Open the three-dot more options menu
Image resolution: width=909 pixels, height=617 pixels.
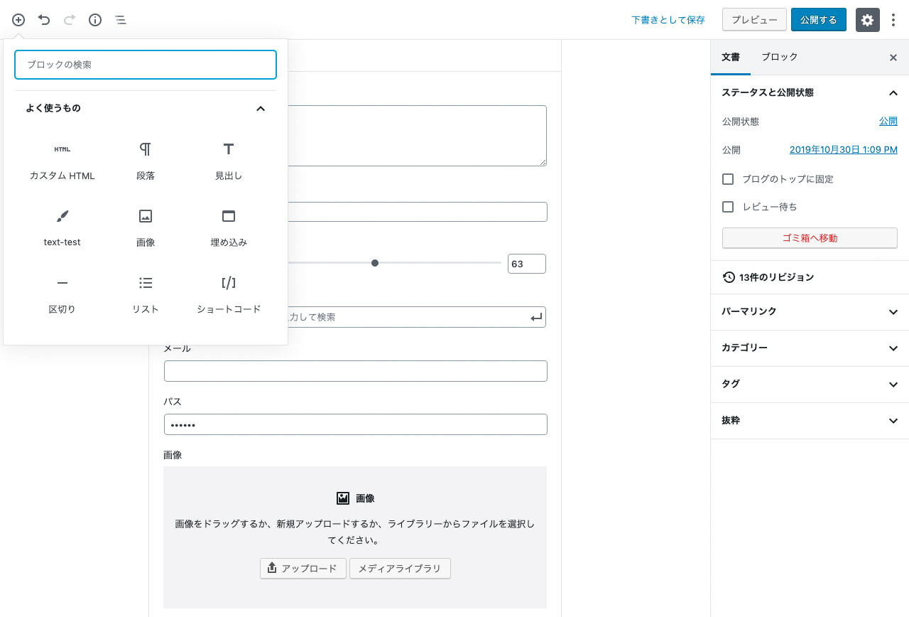(x=893, y=20)
